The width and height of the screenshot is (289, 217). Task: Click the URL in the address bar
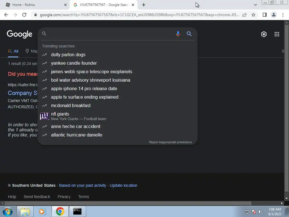coord(139,15)
